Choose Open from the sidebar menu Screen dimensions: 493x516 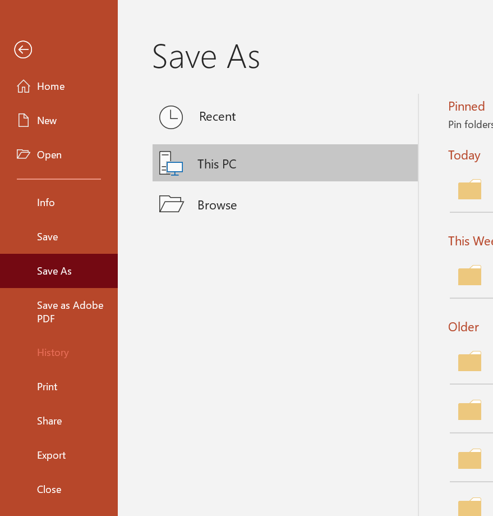click(x=59, y=154)
